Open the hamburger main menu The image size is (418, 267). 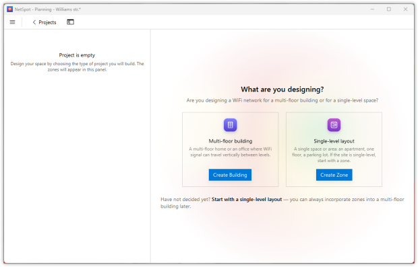click(x=12, y=22)
